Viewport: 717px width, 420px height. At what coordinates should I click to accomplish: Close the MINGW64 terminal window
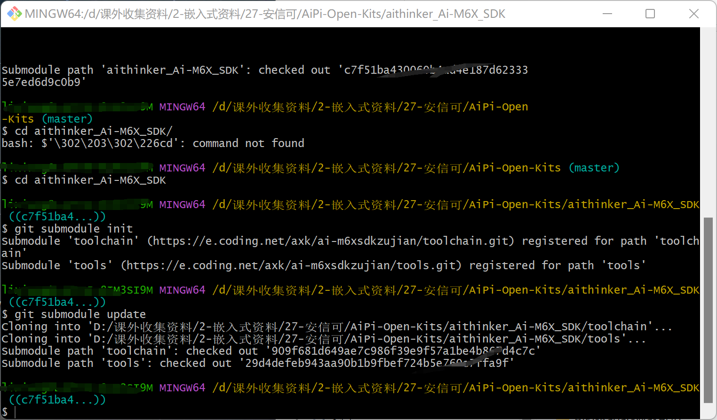click(x=693, y=14)
